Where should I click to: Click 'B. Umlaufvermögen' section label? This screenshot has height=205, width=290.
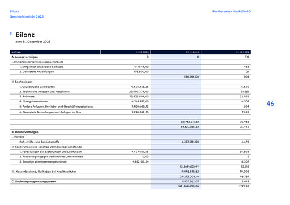pyautogui.click(x=25, y=132)
